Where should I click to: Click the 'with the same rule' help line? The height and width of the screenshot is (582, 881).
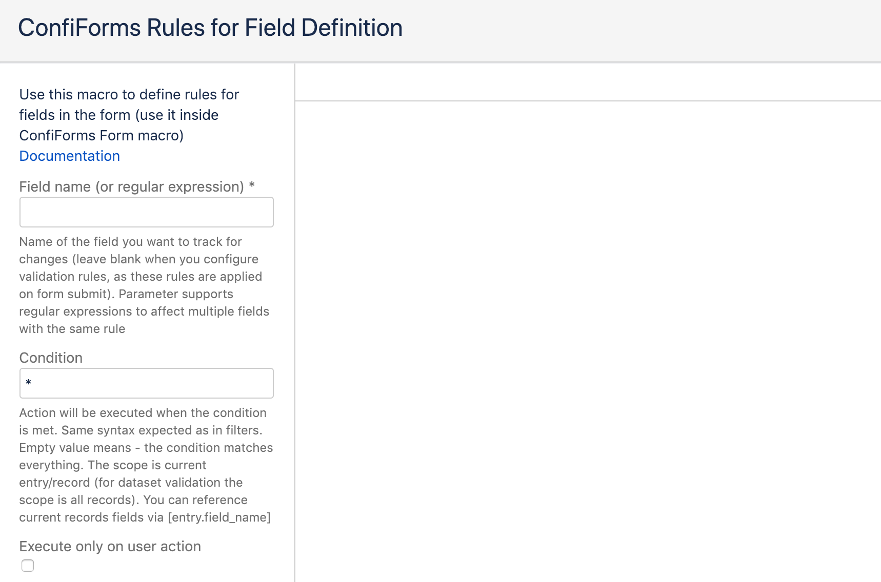72,329
